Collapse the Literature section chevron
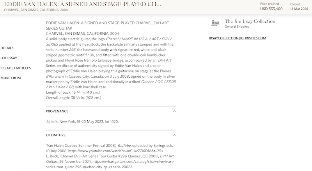 (174, 135)
